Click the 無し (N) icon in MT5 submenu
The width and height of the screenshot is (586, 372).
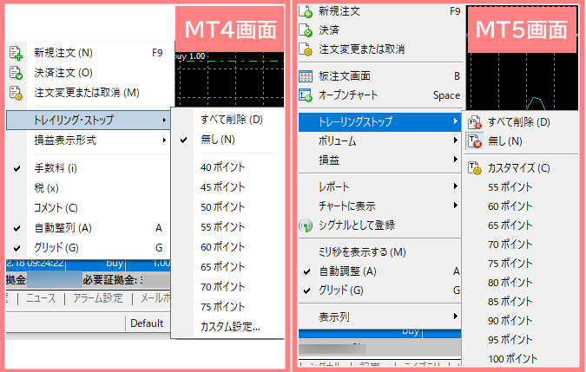(x=475, y=141)
